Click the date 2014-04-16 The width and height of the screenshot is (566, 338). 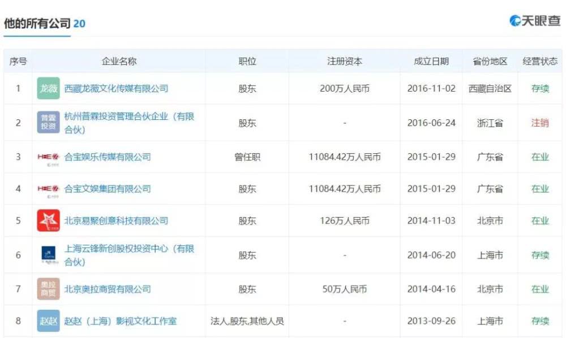pos(431,289)
